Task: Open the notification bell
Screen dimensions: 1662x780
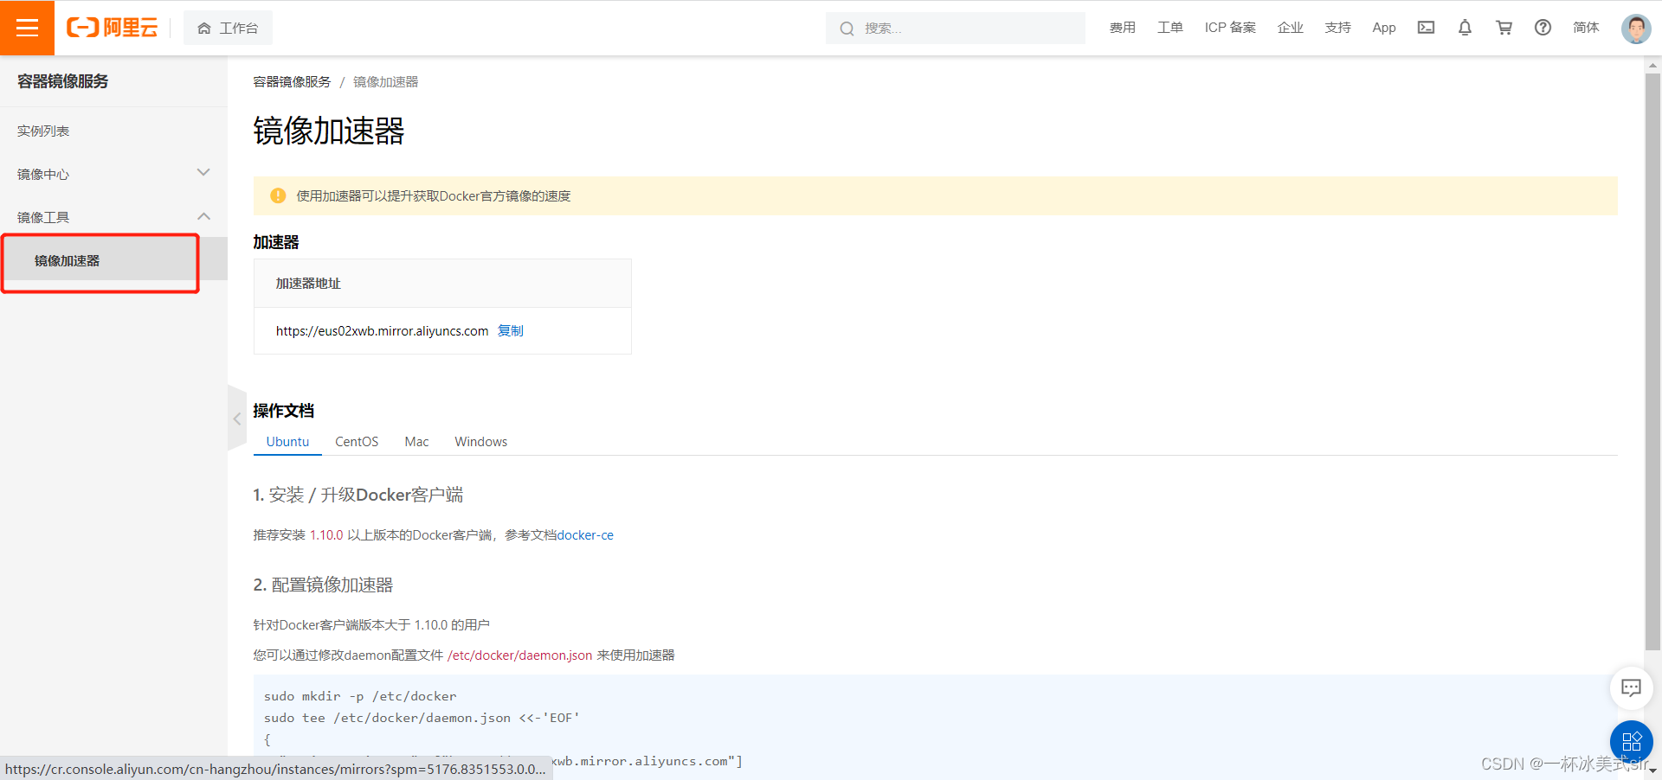Action: 1465,28
